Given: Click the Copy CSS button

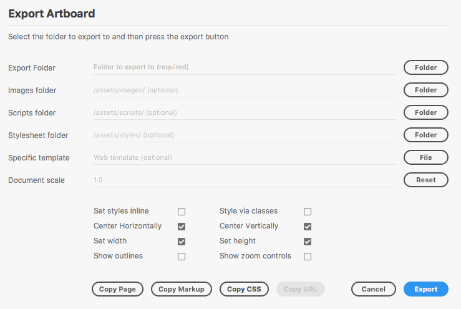Looking at the screenshot, I should [x=244, y=289].
